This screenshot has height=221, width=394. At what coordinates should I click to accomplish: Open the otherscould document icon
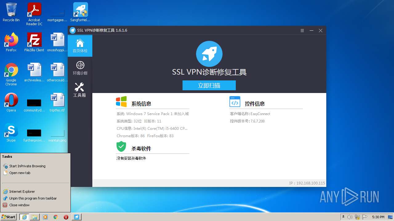coord(57,72)
